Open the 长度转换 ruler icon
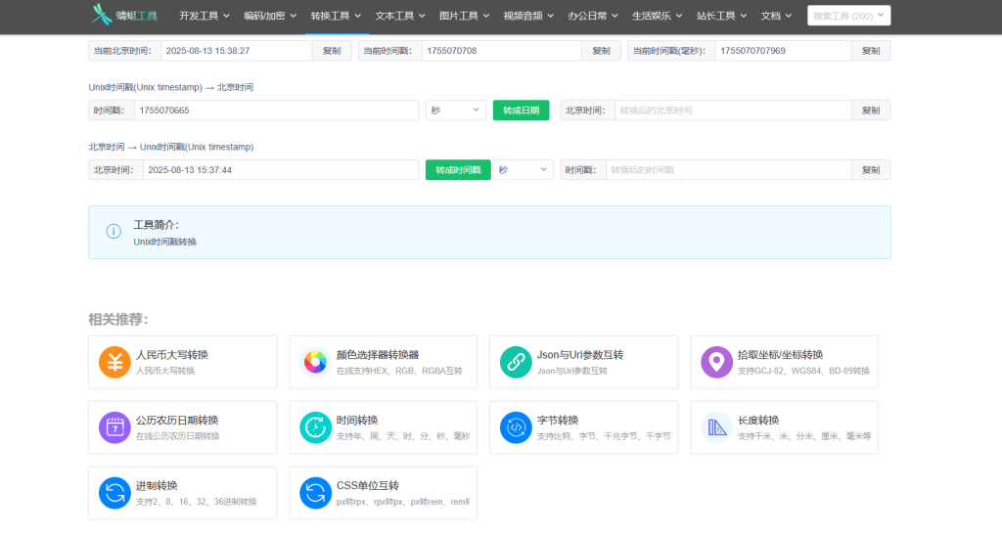The height and width of the screenshot is (536, 1002). pyautogui.click(x=716, y=427)
